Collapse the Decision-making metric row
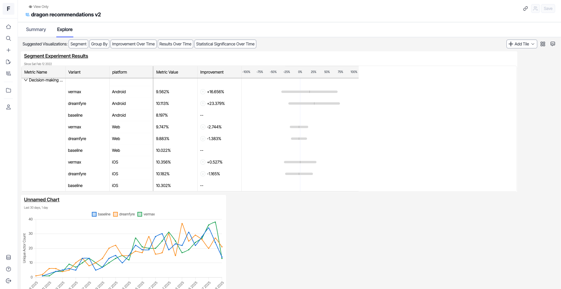This screenshot has width=561, height=289. pos(26,80)
